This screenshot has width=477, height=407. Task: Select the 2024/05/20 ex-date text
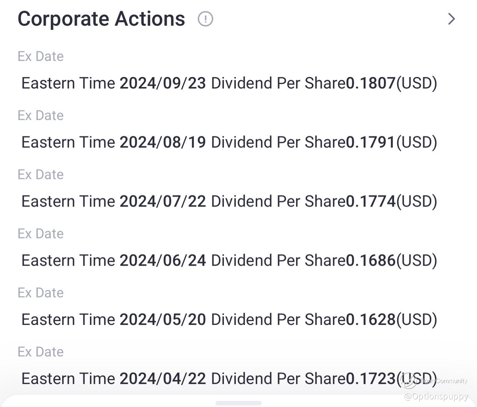(163, 319)
